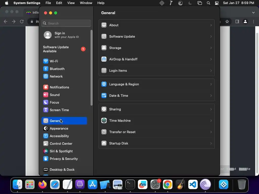This screenshot has height=194, width=259.
Task: Reload page in Chrome window
Action: click(22, 21)
